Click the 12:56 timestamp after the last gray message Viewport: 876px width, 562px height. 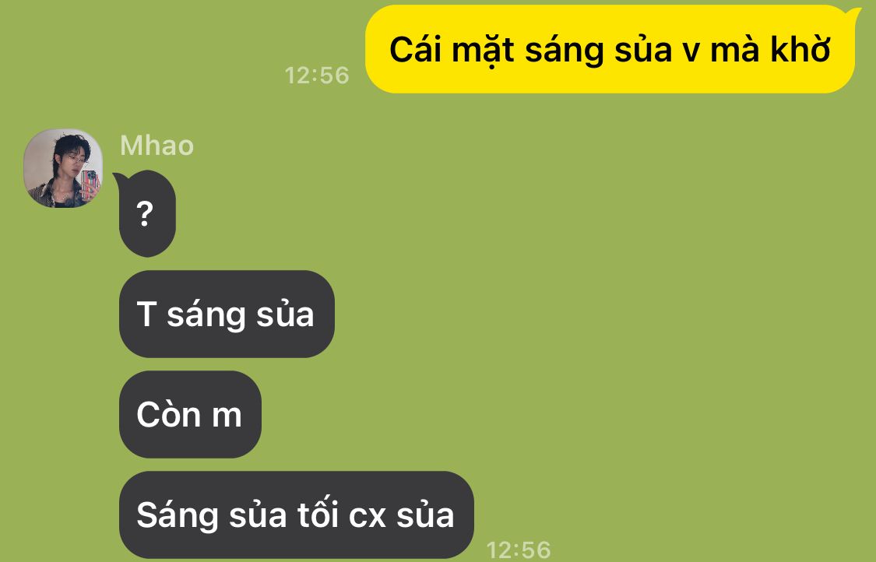click(519, 550)
